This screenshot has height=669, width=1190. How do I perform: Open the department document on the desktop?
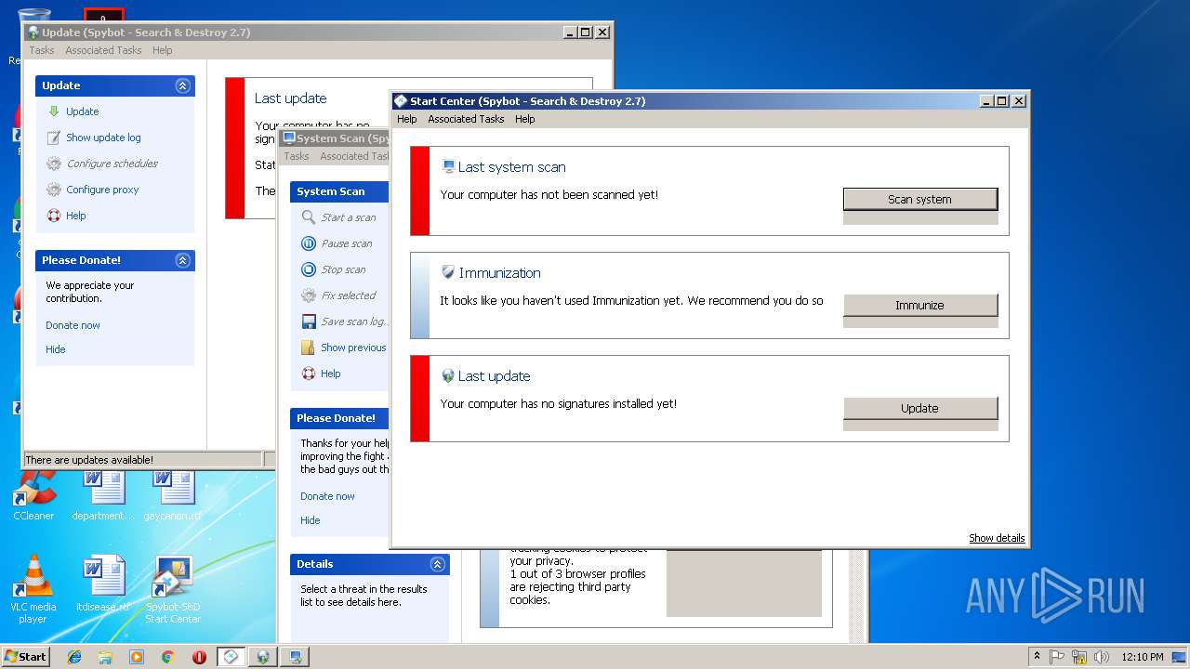point(103,496)
